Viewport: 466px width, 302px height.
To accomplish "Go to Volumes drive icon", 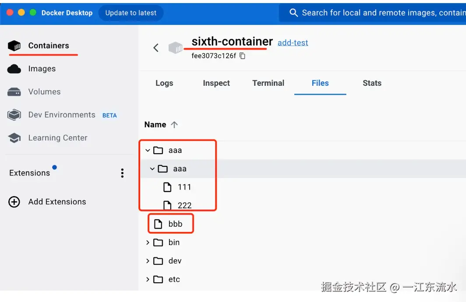I will [14, 92].
